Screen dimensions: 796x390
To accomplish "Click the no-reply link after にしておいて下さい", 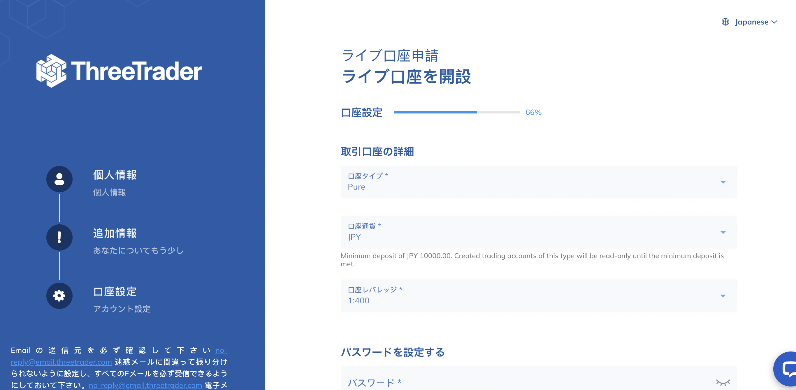I will click(145, 385).
